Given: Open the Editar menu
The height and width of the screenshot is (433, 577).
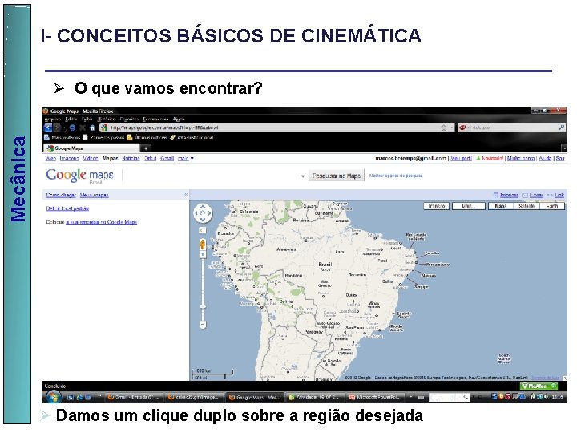Looking at the screenshot, I should point(71,119).
